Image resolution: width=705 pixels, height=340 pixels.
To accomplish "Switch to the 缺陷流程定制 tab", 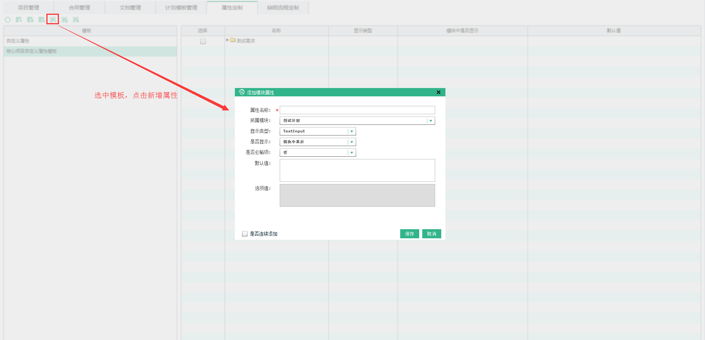I will pos(283,8).
